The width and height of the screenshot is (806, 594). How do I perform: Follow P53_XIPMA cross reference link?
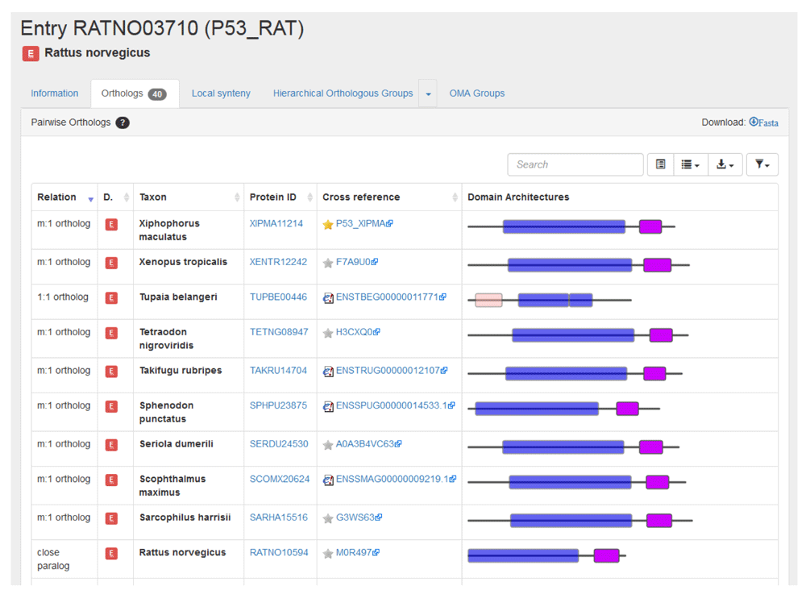tap(364, 223)
